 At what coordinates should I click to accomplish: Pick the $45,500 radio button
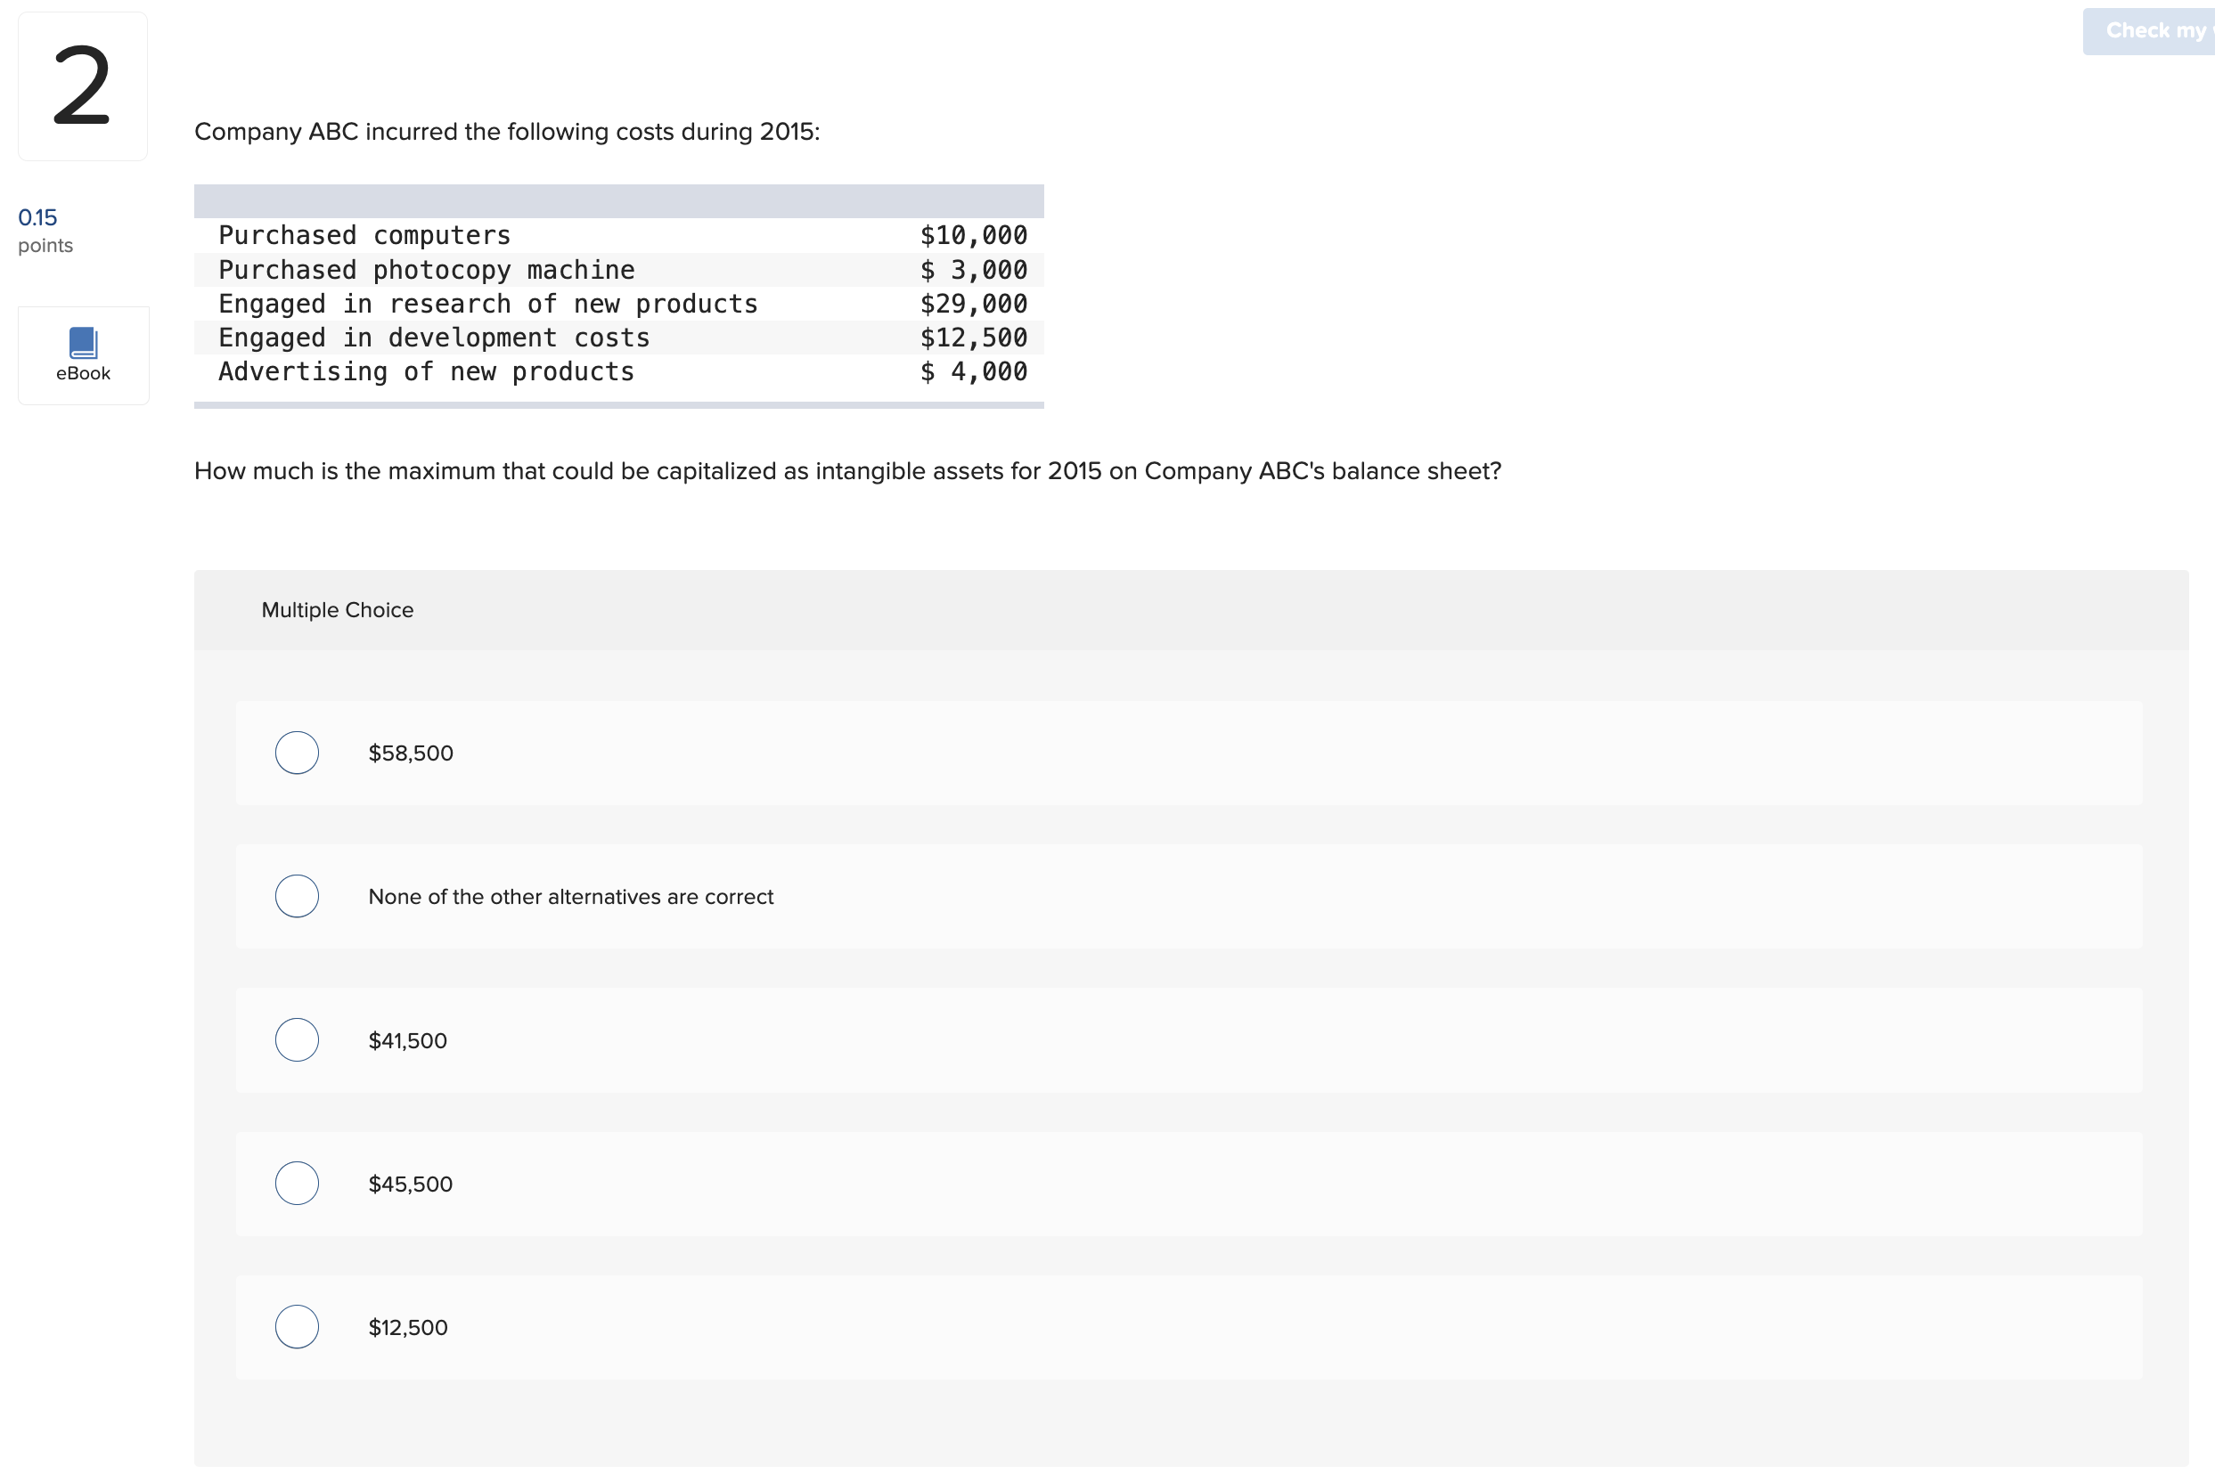(297, 1184)
